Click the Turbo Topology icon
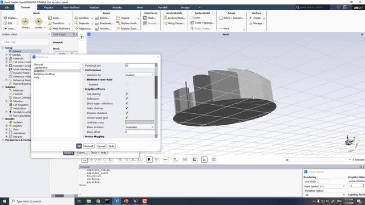 tap(192, 23)
